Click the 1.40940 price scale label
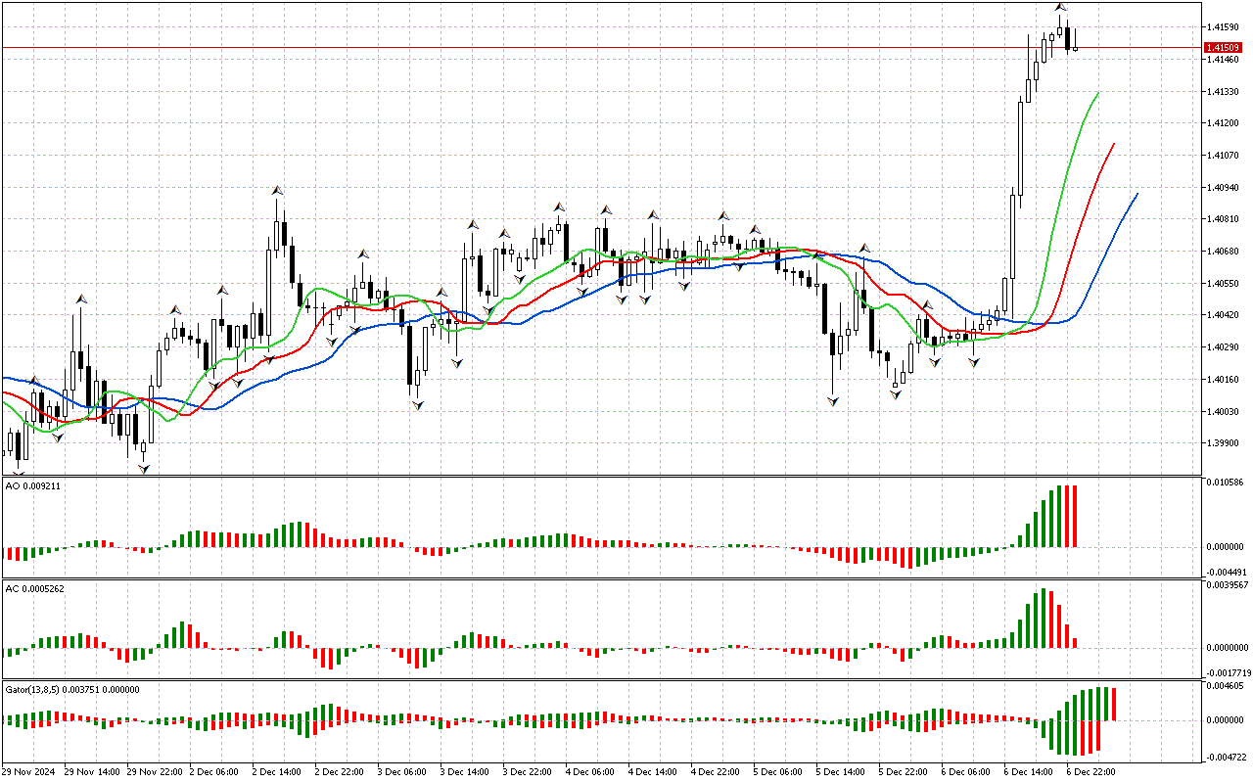1253x783 pixels. tap(1222, 188)
